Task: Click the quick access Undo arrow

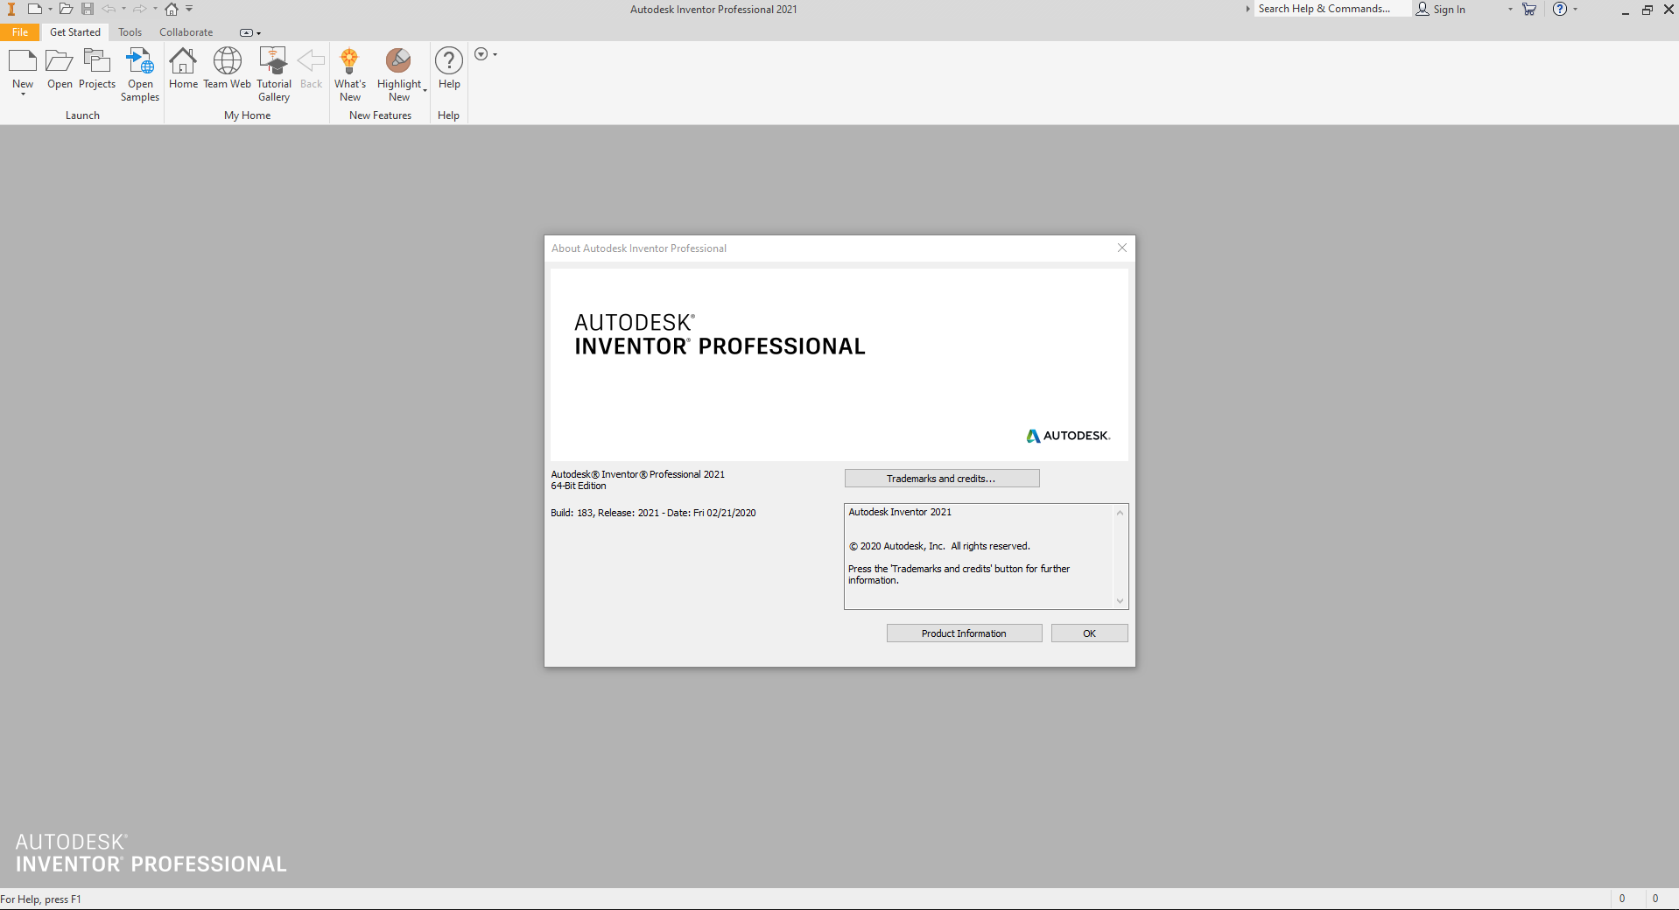Action: pos(109,9)
